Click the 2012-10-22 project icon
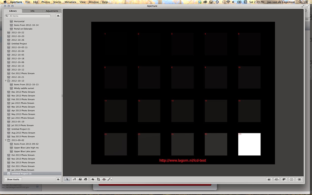 [9, 32]
